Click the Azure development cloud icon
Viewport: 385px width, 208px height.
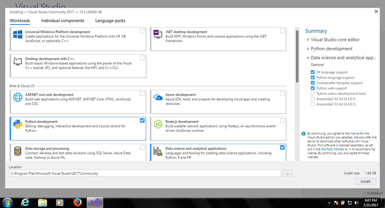[x=158, y=97]
